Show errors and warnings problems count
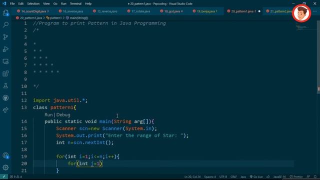Screen dimensions: 320x180 pyautogui.click(x=15, y=176)
